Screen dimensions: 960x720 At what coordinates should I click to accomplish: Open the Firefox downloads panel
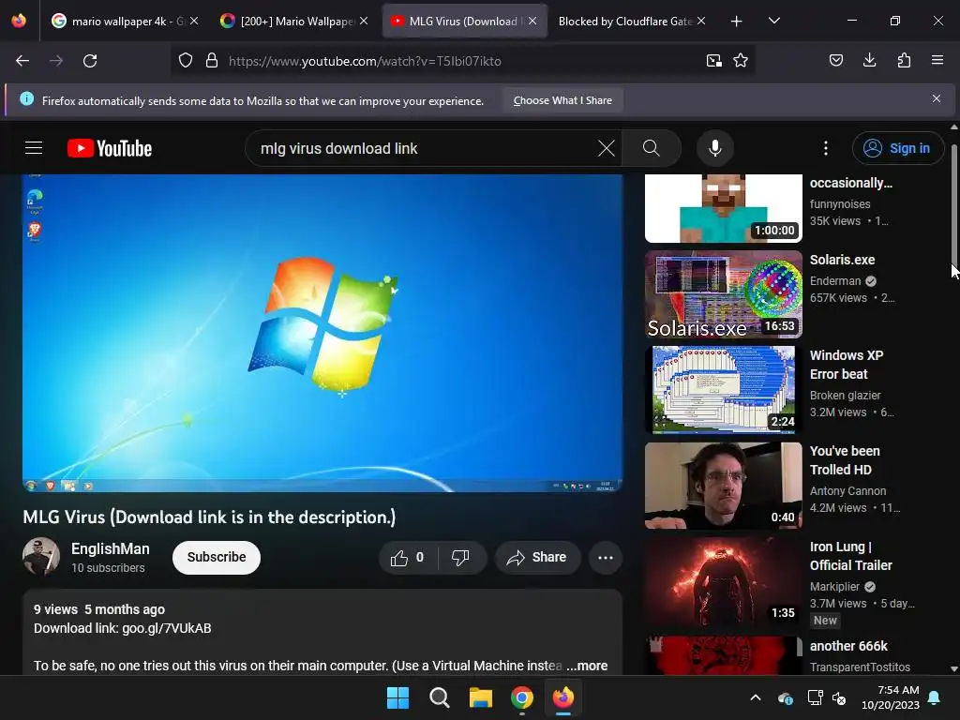[869, 60]
